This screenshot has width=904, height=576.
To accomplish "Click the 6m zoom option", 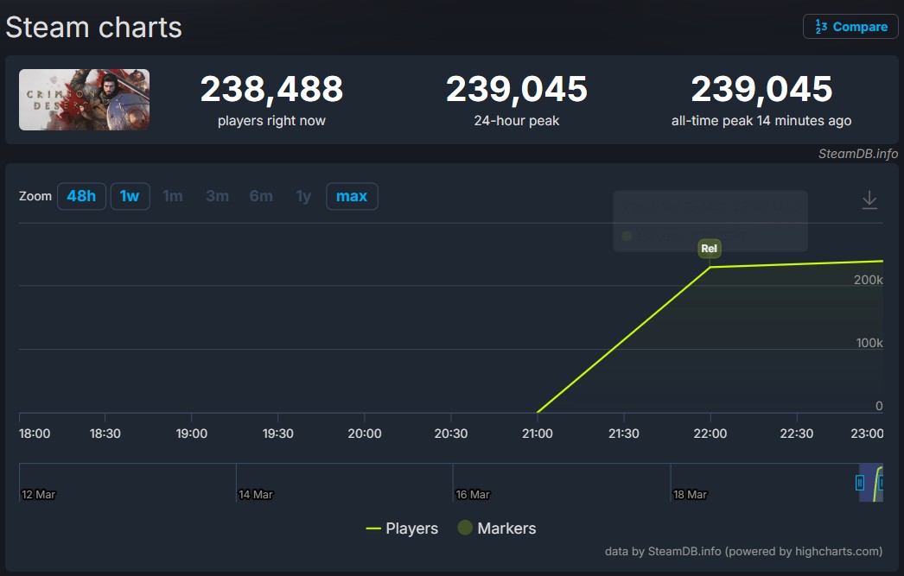I will (261, 196).
